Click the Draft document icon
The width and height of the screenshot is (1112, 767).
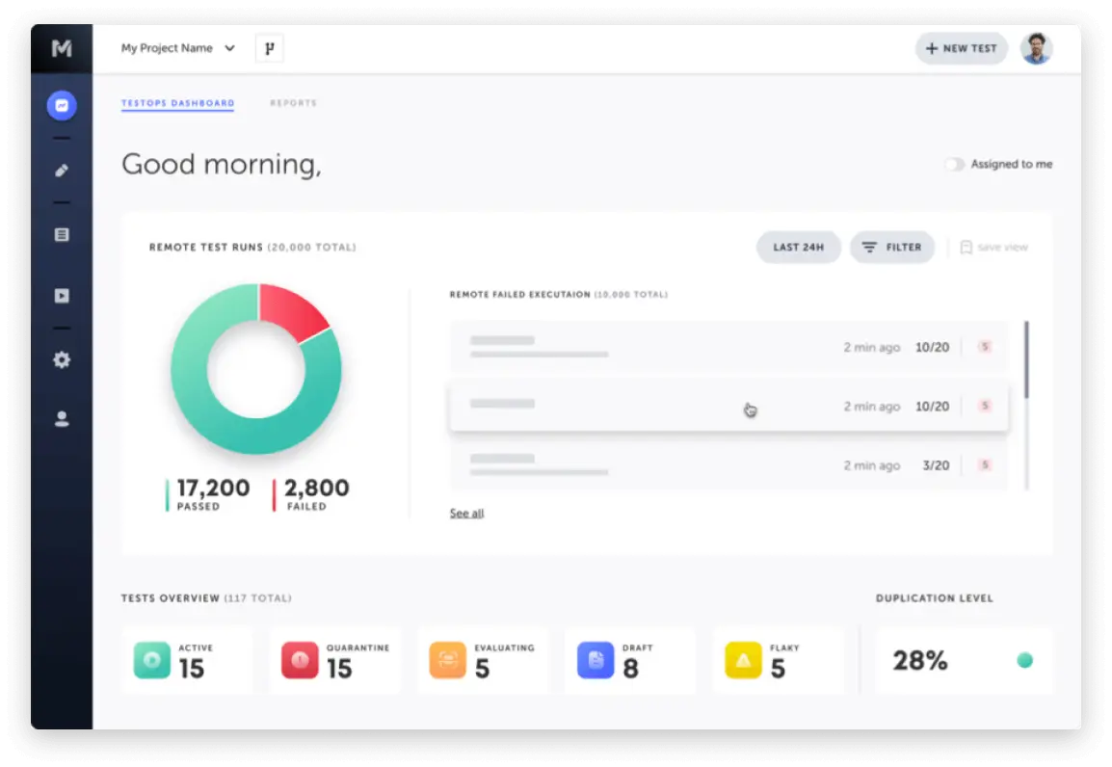coord(595,660)
